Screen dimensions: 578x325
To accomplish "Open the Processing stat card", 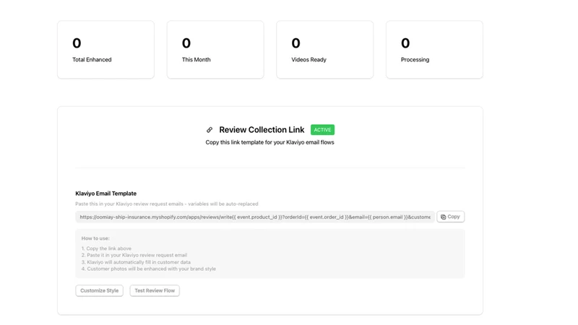I will (x=434, y=49).
